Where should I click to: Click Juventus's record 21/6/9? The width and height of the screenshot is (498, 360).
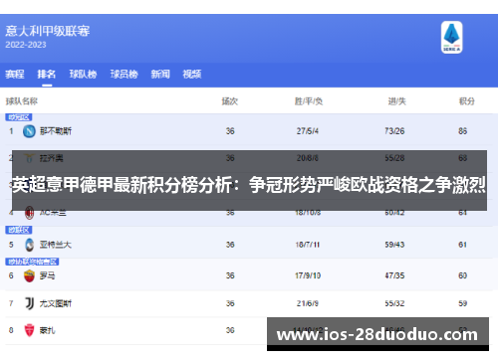point(308,303)
